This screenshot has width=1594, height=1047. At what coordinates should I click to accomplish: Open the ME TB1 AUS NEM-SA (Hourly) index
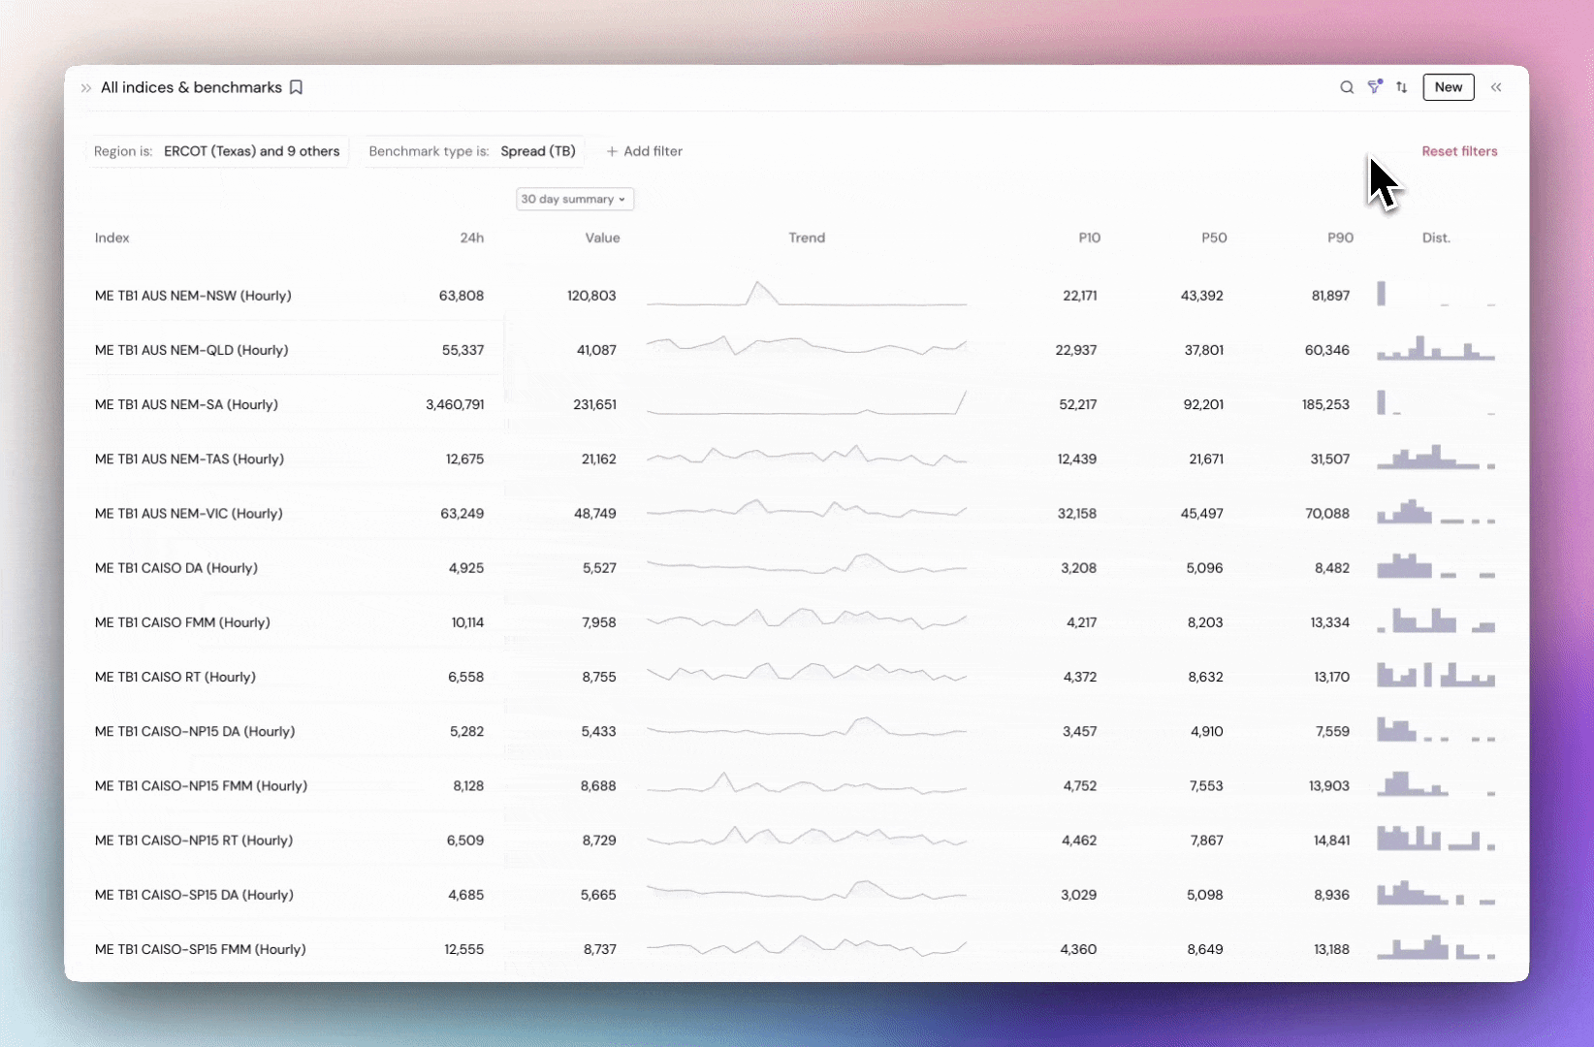tap(186, 404)
